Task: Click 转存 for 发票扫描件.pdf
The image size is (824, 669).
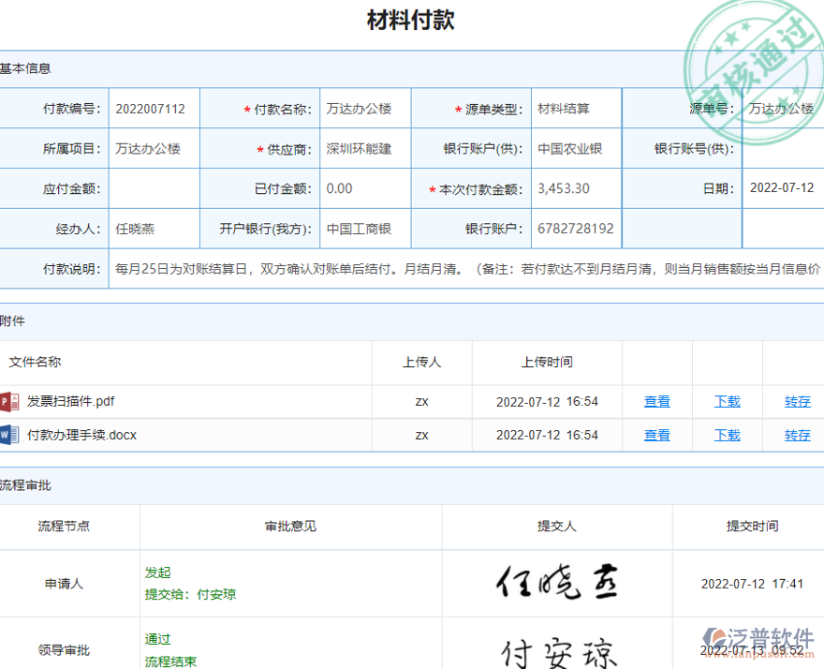Action: 797,401
